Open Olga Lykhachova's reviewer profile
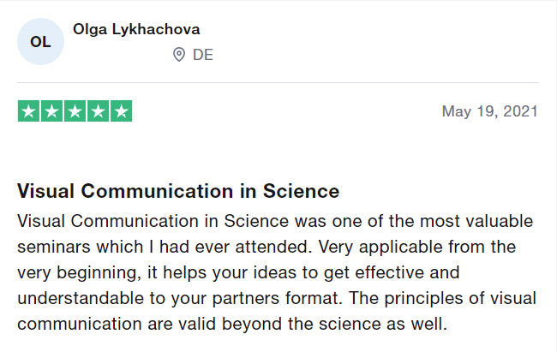The height and width of the screenshot is (352, 557). click(136, 29)
